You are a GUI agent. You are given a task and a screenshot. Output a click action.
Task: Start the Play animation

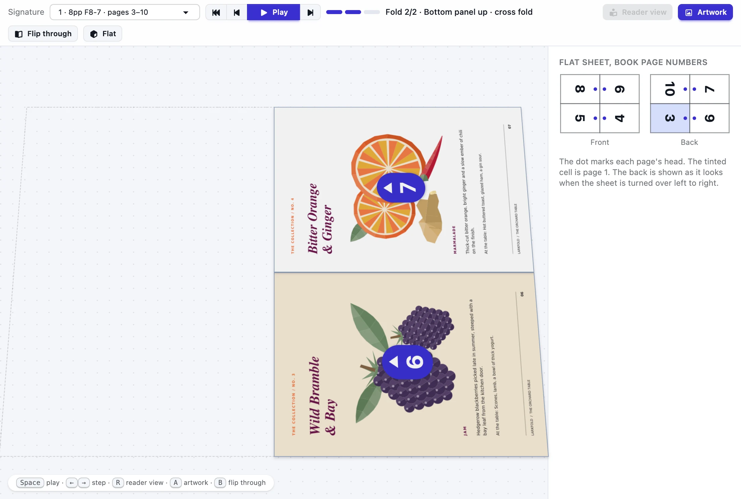pos(274,12)
